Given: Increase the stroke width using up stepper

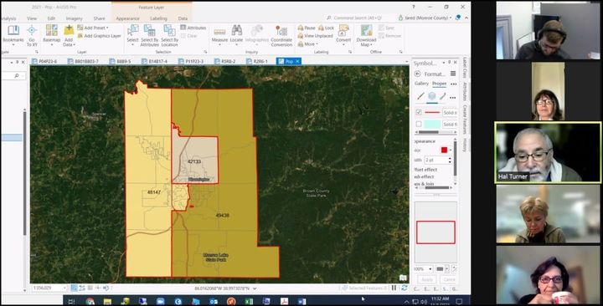Looking at the screenshot, I should click(450, 158).
